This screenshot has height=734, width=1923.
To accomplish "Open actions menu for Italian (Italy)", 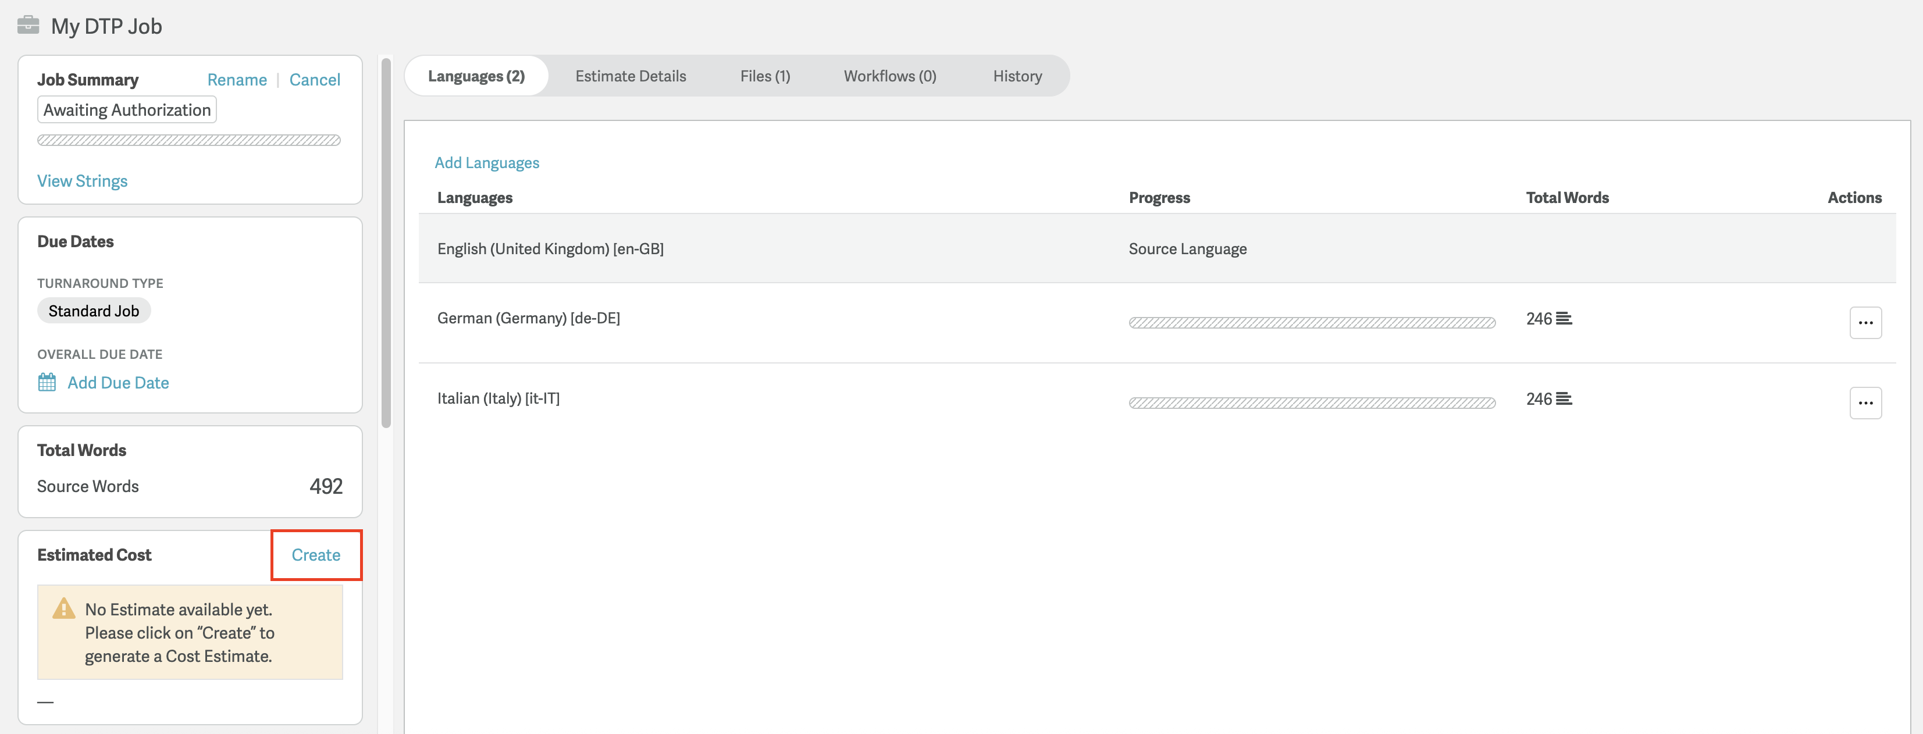I will tap(1865, 402).
